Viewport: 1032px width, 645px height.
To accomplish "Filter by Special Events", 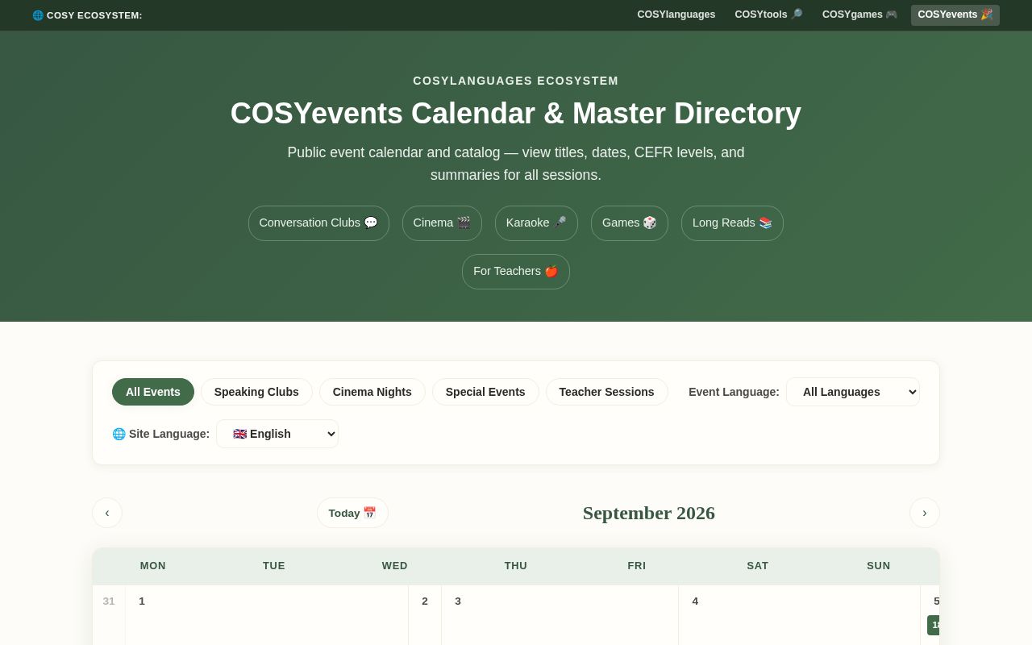I will pos(485,392).
